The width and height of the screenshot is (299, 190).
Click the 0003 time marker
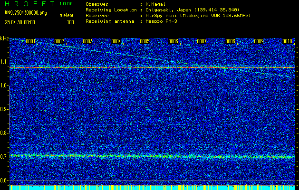tap(88, 41)
